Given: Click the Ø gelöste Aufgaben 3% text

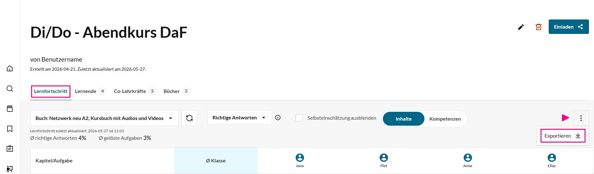Looking at the screenshot, I should (x=125, y=138).
